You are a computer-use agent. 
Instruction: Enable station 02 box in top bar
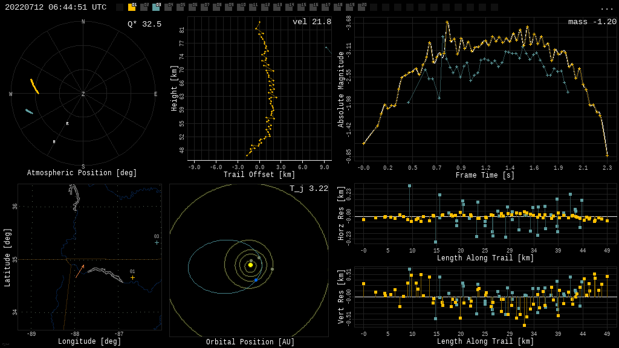(144, 7)
